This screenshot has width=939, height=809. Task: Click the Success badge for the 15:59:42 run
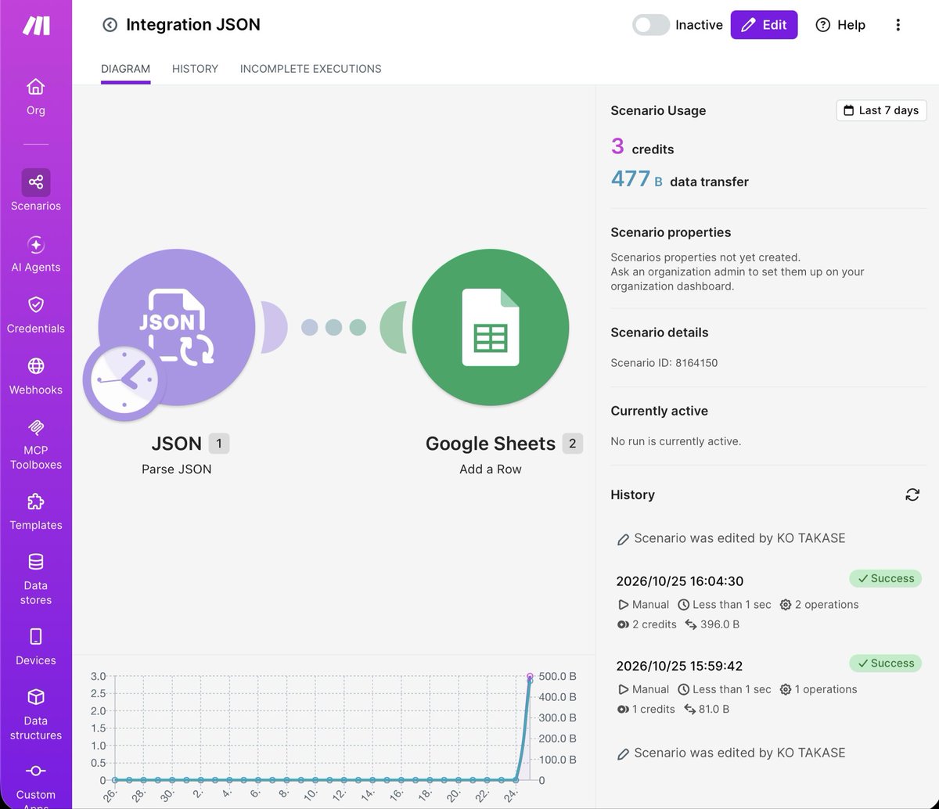point(886,663)
